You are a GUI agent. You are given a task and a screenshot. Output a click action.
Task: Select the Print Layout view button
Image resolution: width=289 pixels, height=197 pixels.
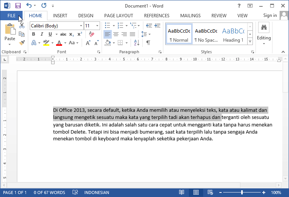point(196,192)
